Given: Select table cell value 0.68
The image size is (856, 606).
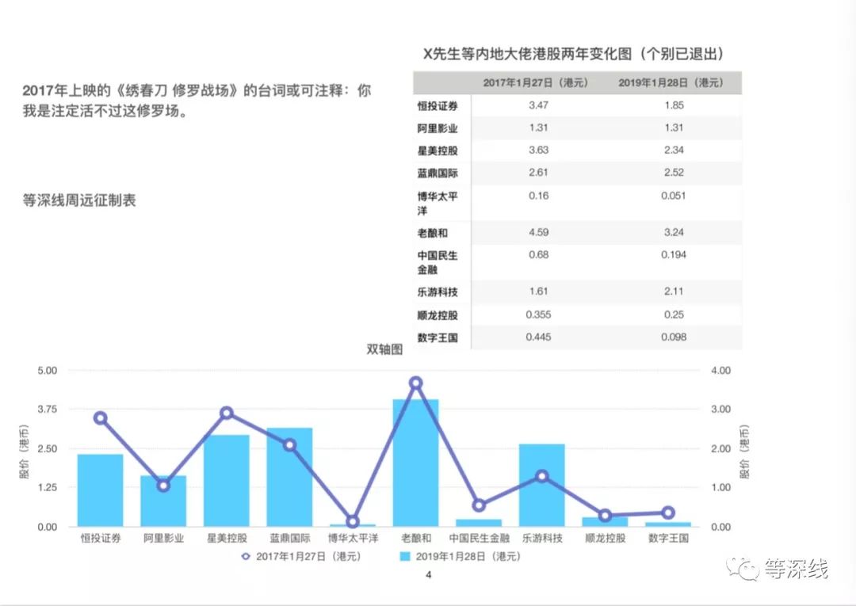Looking at the screenshot, I should (x=538, y=255).
